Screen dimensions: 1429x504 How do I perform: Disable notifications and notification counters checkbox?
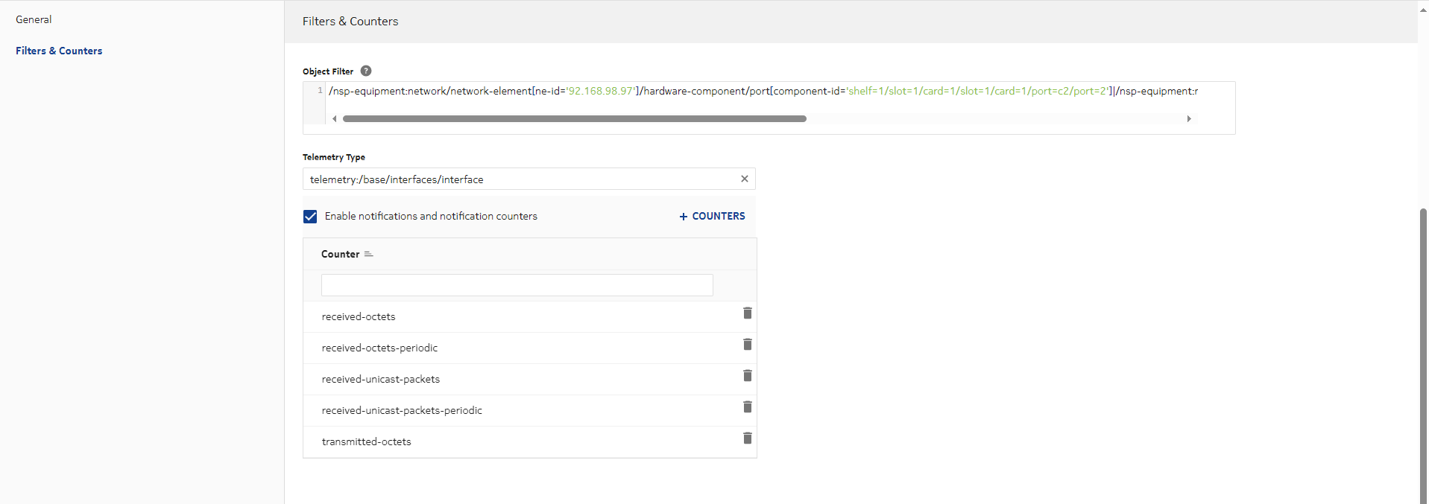(310, 217)
